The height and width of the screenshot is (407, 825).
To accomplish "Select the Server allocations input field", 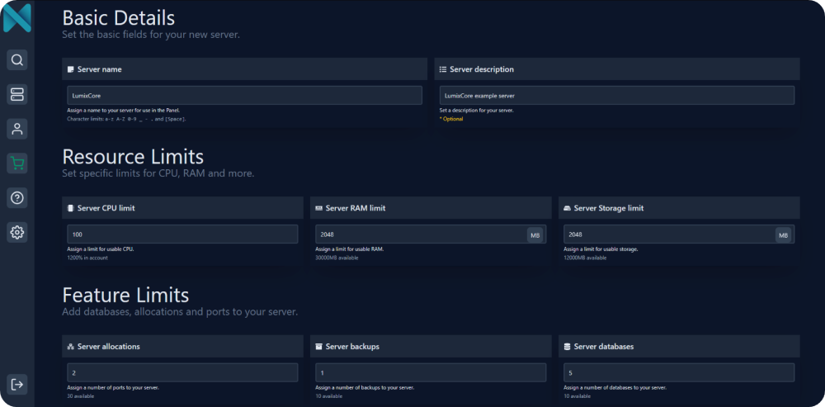I will coord(182,373).
